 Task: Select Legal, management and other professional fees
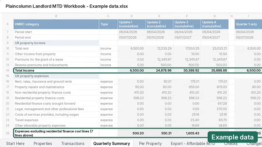(56, 109)
